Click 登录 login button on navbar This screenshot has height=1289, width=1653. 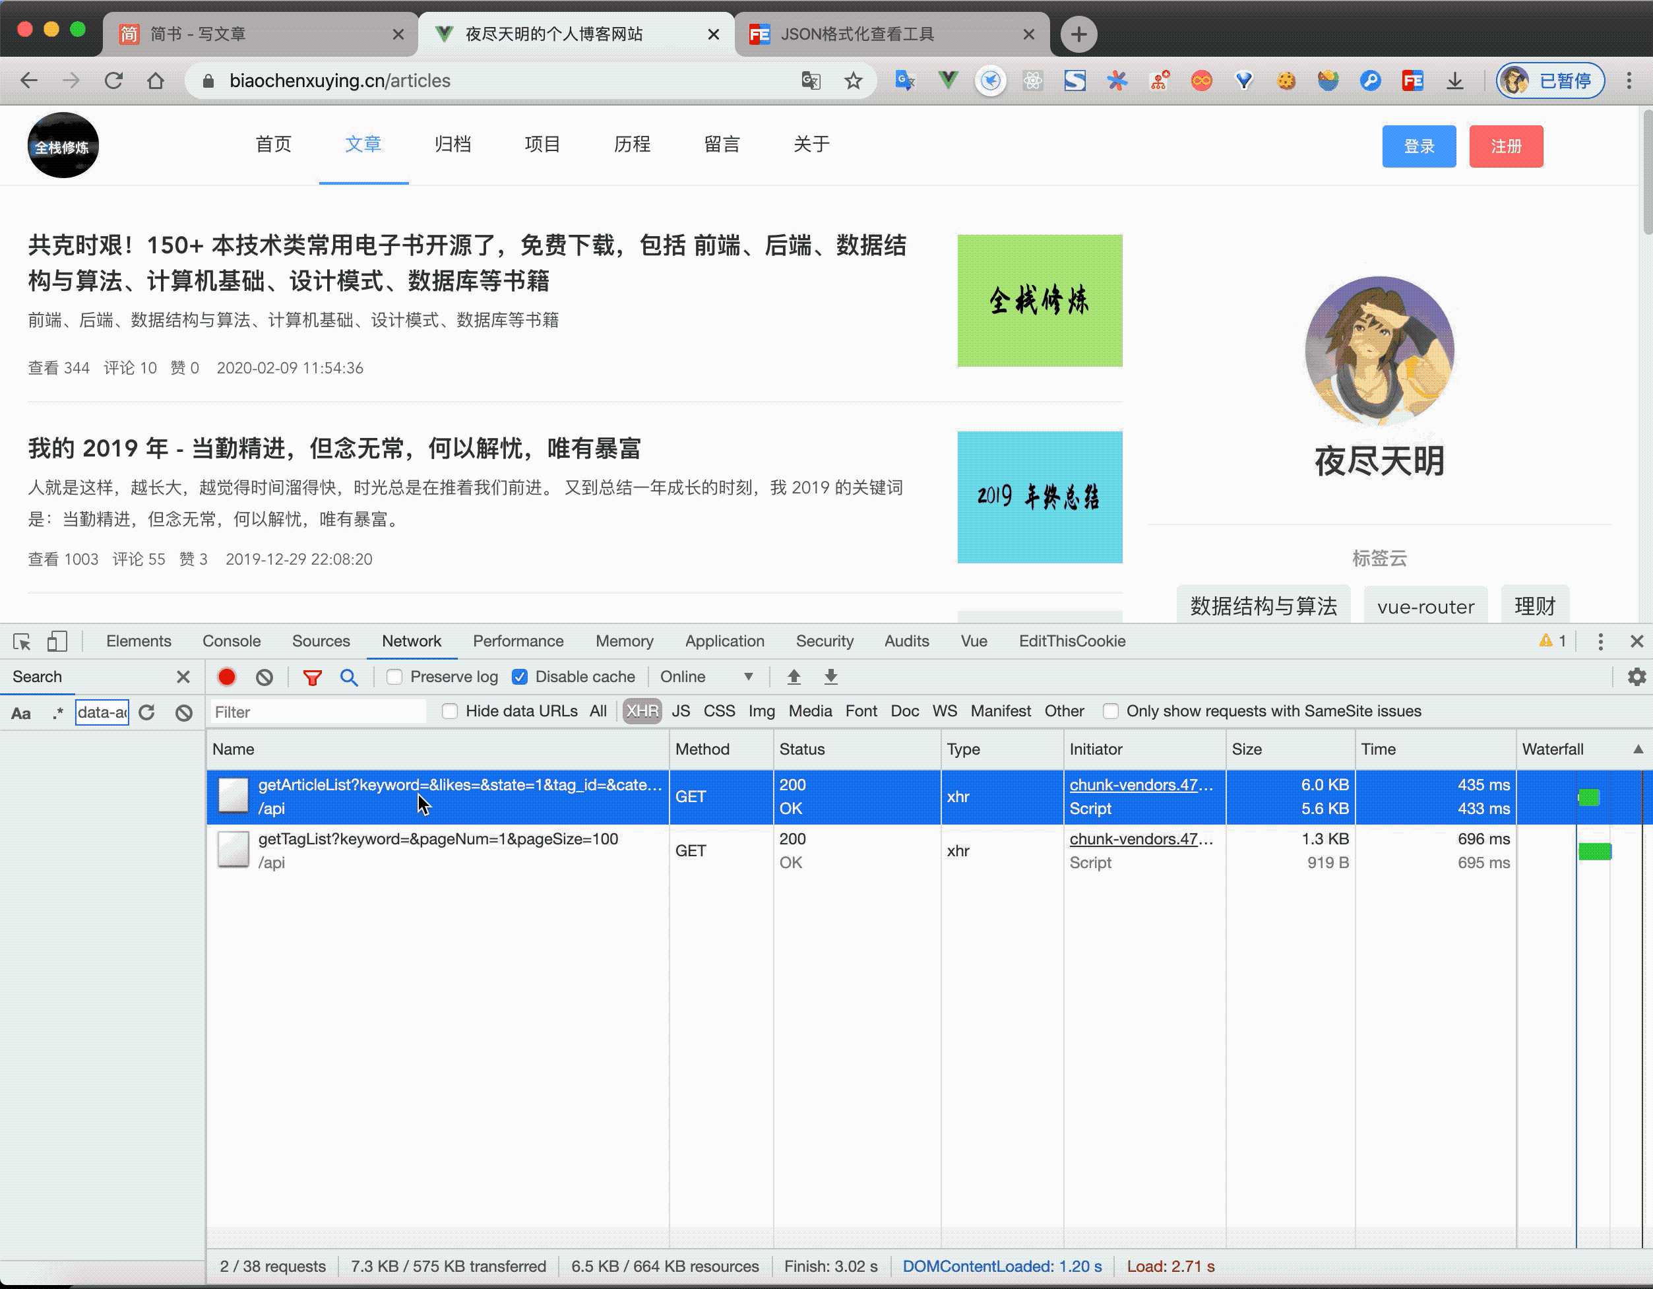click(1419, 145)
